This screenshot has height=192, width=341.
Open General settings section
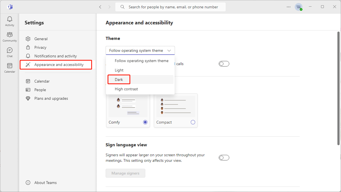(x=40, y=39)
